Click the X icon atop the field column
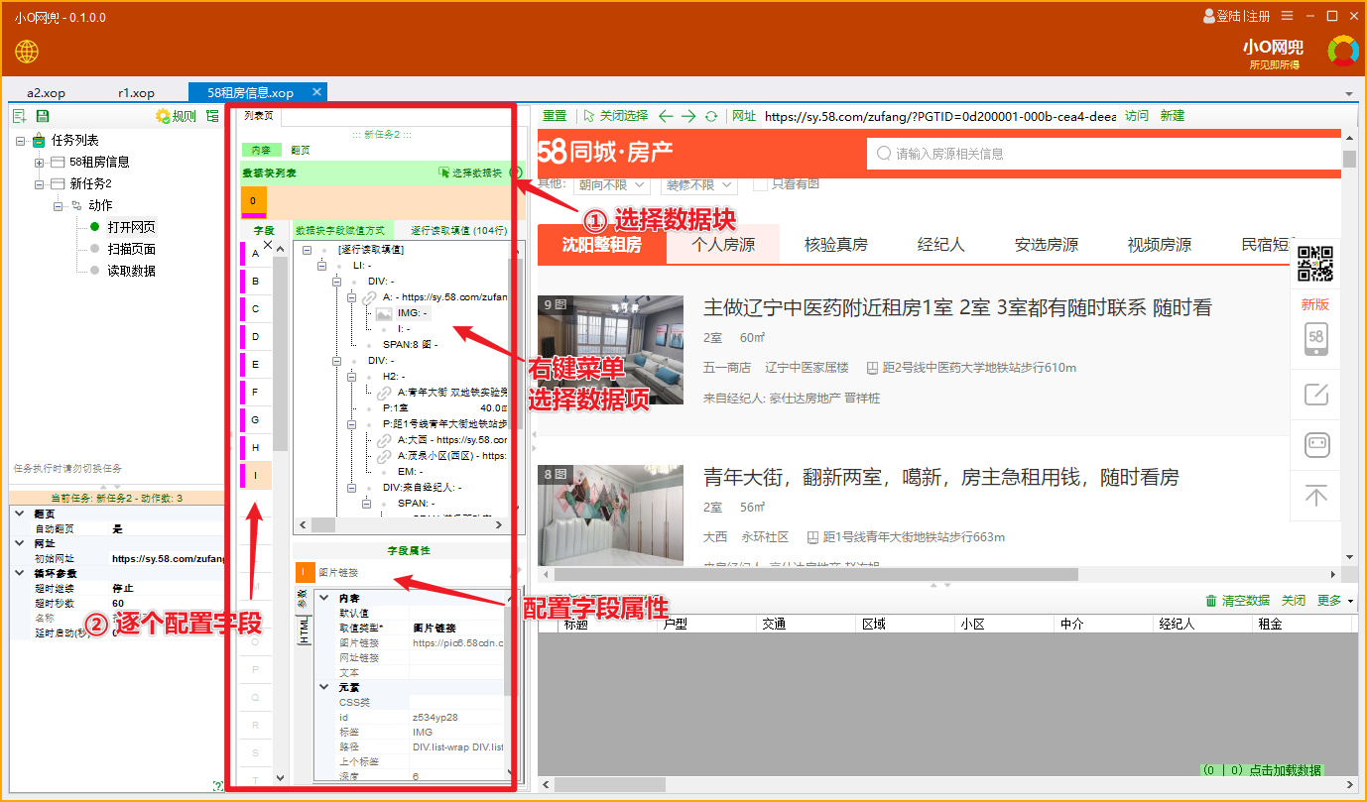 267,244
